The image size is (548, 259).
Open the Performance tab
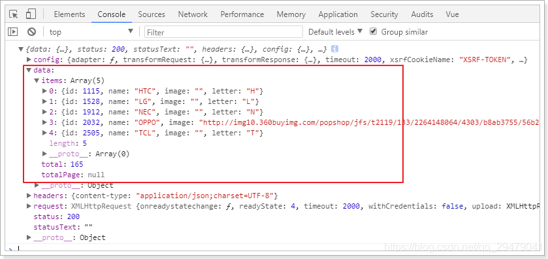(x=242, y=14)
